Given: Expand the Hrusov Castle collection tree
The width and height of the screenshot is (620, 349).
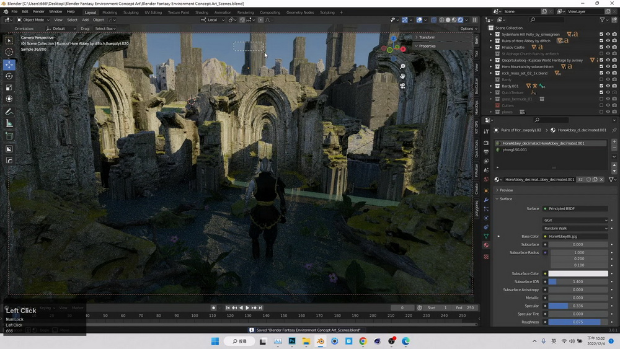Looking at the screenshot, I should [491, 47].
